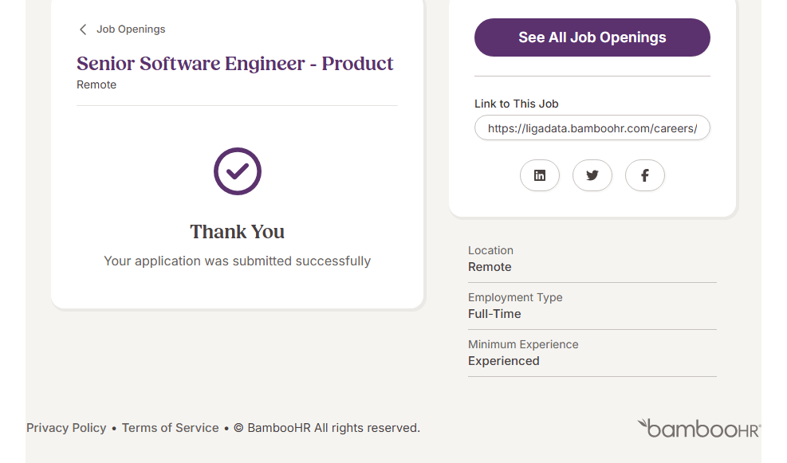Image resolution: width=787 pixels, height=463 pixels.
Task: Click the Full-Time employment type value
Action: (494, 314)
